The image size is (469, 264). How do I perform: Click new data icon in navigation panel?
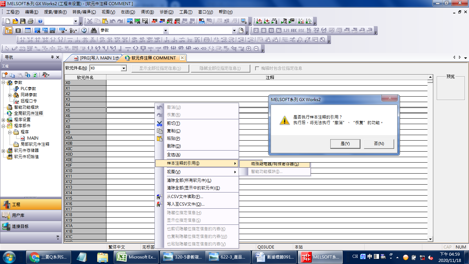(x=4, y=75)
